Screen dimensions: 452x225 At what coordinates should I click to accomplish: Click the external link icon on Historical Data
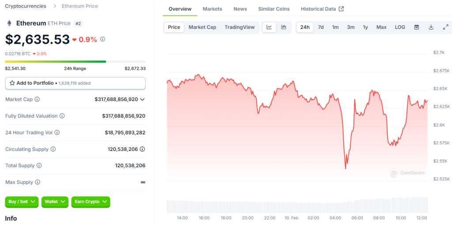tap(341, 9)
